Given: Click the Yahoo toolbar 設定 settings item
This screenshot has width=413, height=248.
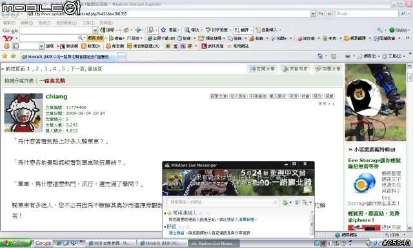Looking at the screenshot, I should (134, 38).
